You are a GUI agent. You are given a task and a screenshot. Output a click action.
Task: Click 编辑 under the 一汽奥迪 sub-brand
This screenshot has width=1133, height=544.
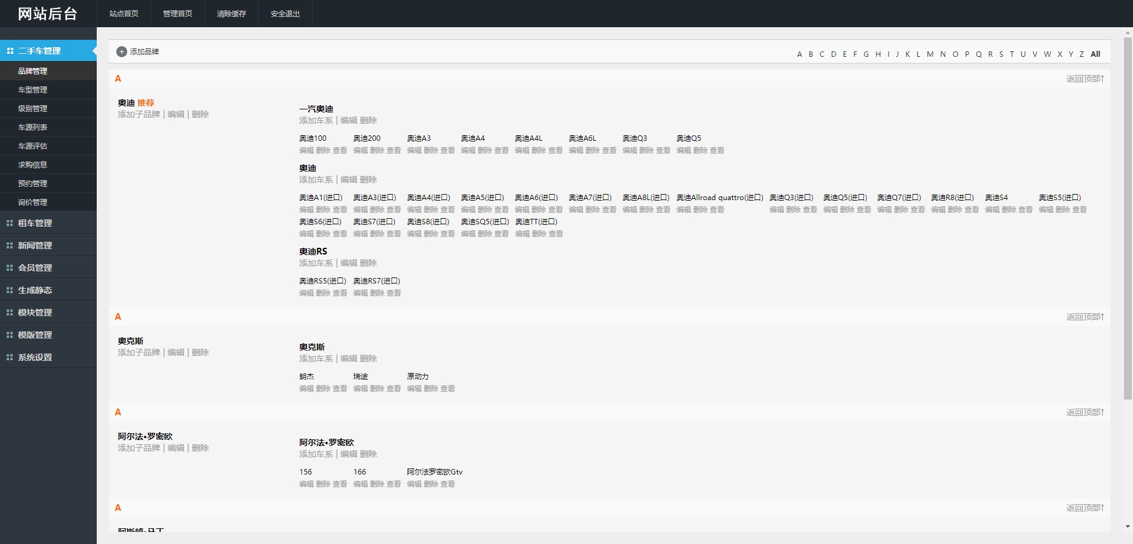(349, 120)
